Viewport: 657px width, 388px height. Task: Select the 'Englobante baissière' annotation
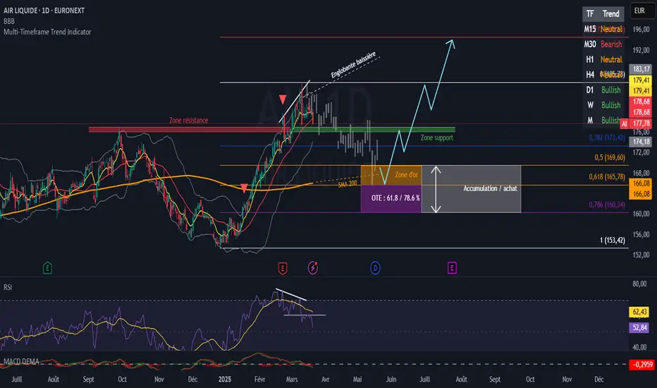tap(353, 65)
